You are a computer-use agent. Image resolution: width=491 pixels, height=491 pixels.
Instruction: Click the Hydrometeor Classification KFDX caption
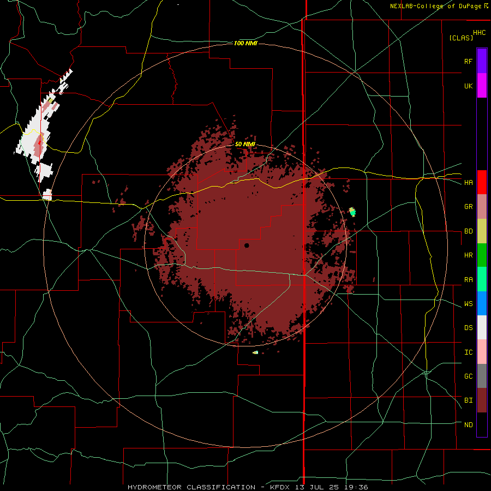(x=248, y=487)
